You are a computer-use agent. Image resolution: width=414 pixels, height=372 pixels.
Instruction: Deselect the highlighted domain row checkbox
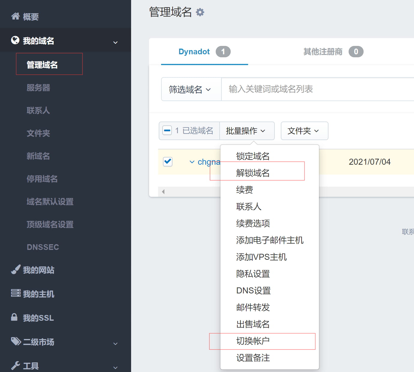pyautogui.click(x=168, y=162)
